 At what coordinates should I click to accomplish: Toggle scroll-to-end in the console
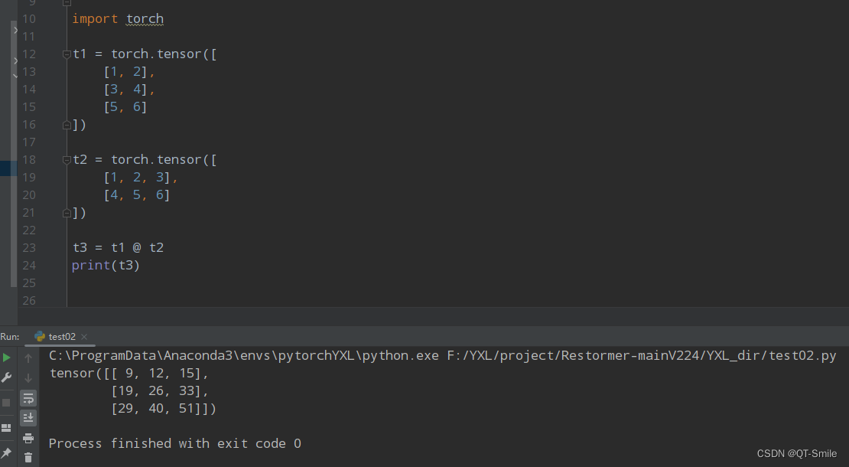[x=28, y=417]
